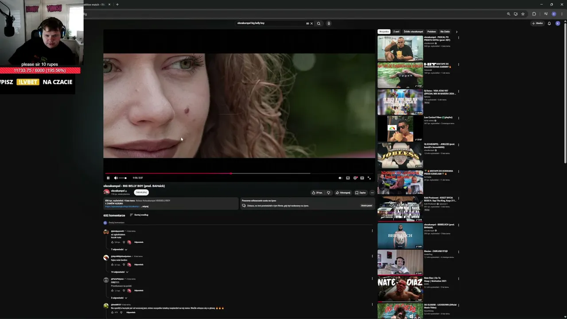
Task: Expand the 14 odpowiedzi replies
Action: click(x=120, y=272)
